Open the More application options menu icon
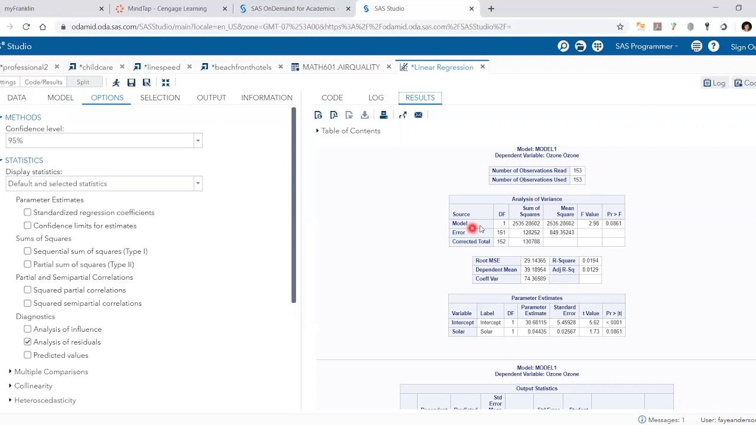Image resolution: width=756 pixels, height=425 pixels. 696,46
